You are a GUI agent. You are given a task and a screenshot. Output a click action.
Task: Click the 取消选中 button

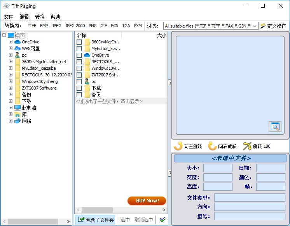pyautogui.click(x=144, y=219)
